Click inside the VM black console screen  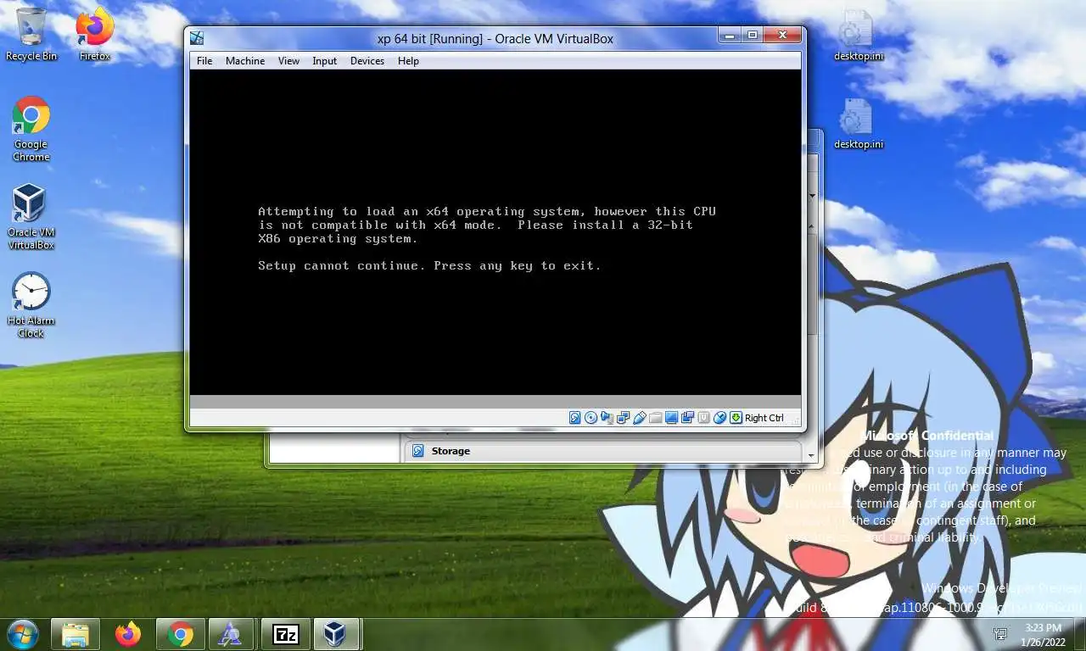tap(495, 231)
